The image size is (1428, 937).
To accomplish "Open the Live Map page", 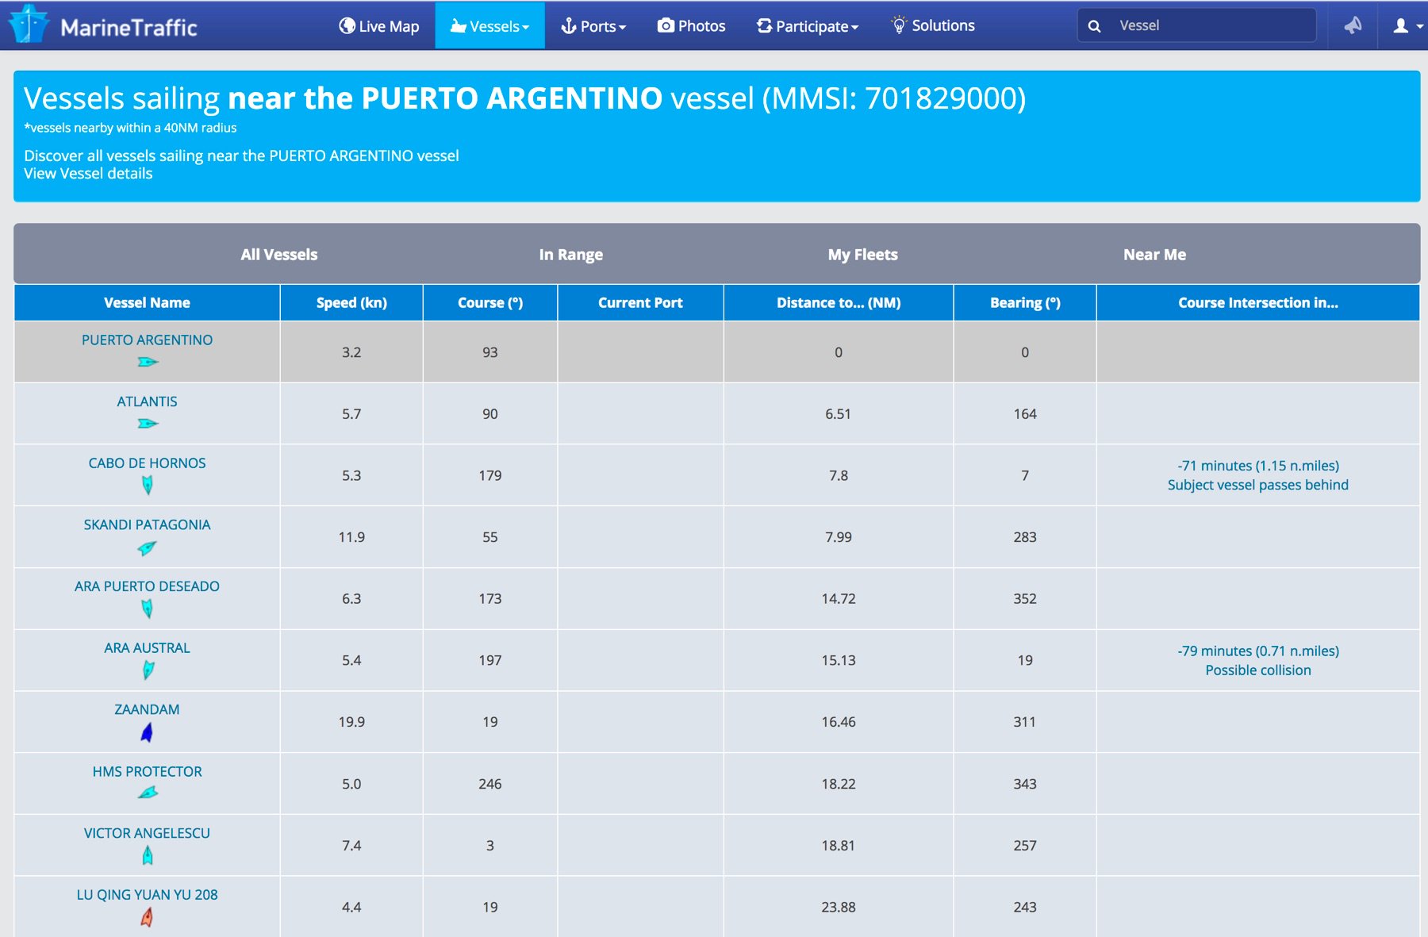I will click(379, 26).
